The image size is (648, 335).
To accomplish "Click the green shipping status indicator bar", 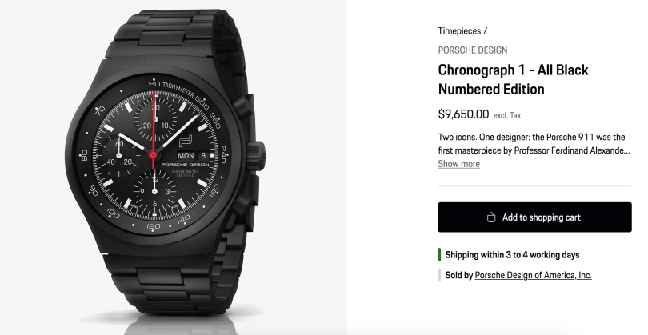I will coord(439,255).
